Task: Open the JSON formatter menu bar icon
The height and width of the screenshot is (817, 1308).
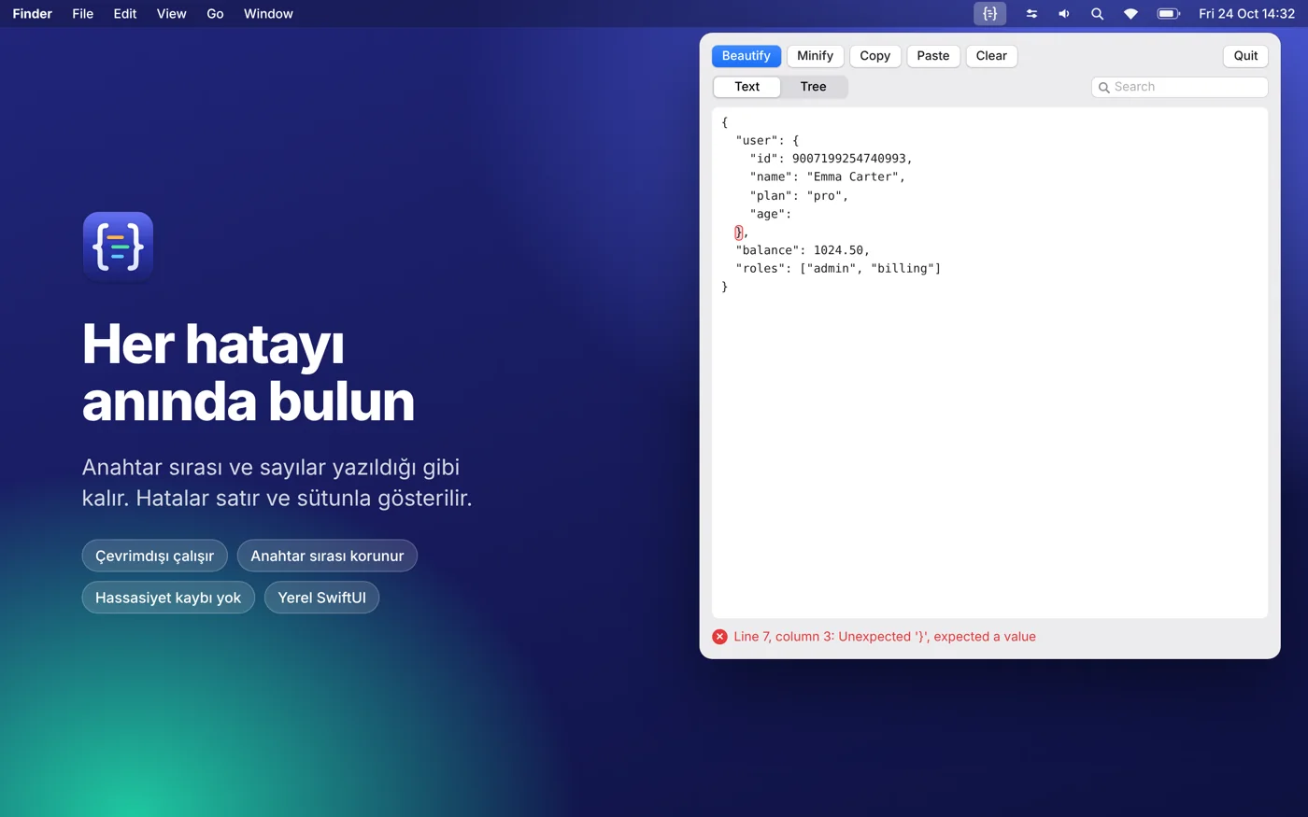Action: [x=989, y=14]
